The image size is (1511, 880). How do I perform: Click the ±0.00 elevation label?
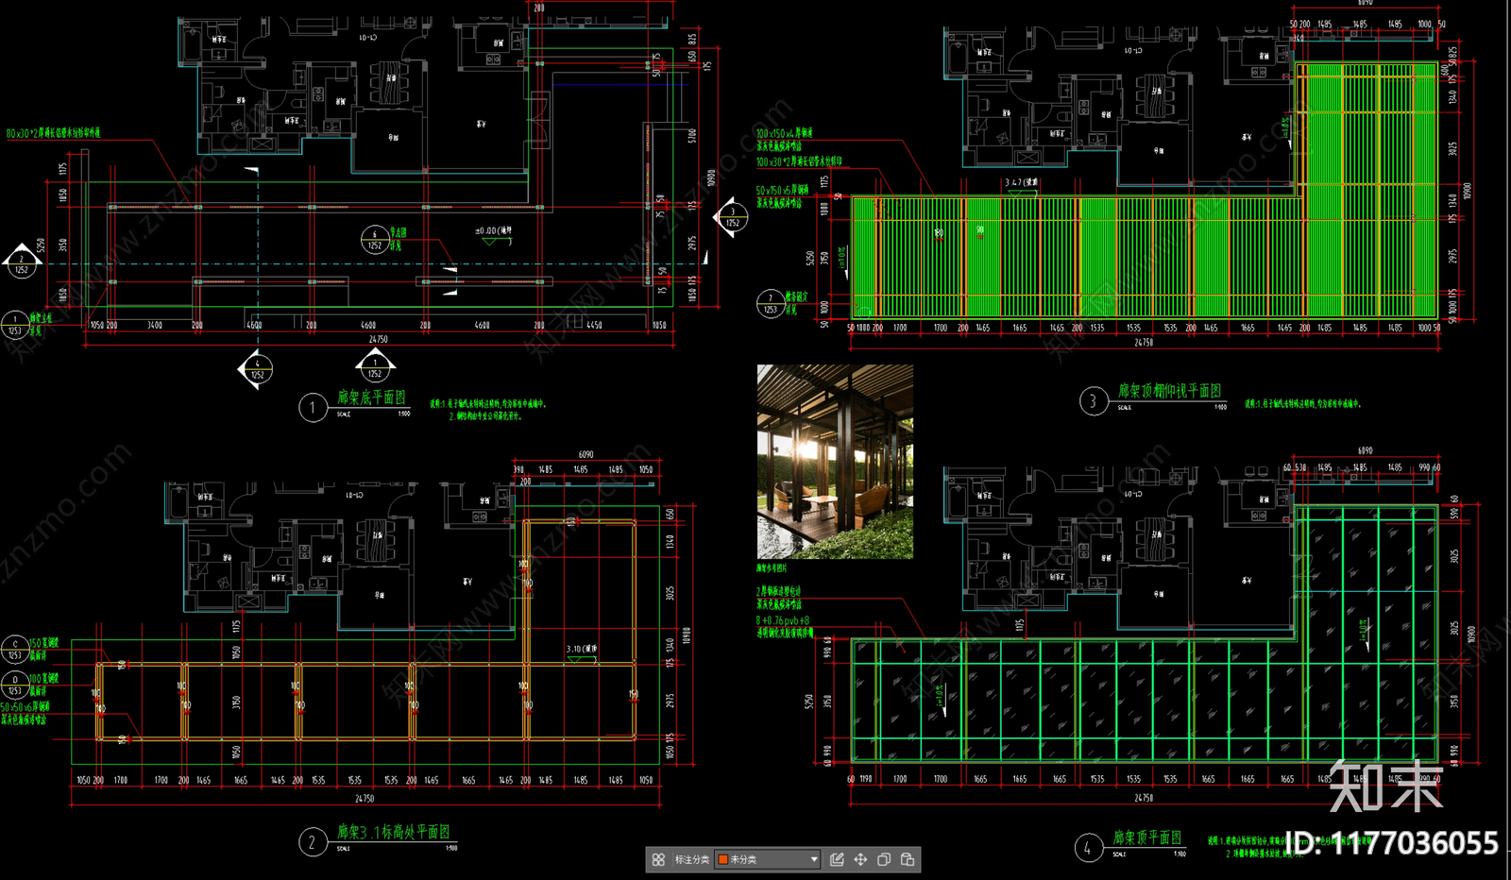[493, 230]
